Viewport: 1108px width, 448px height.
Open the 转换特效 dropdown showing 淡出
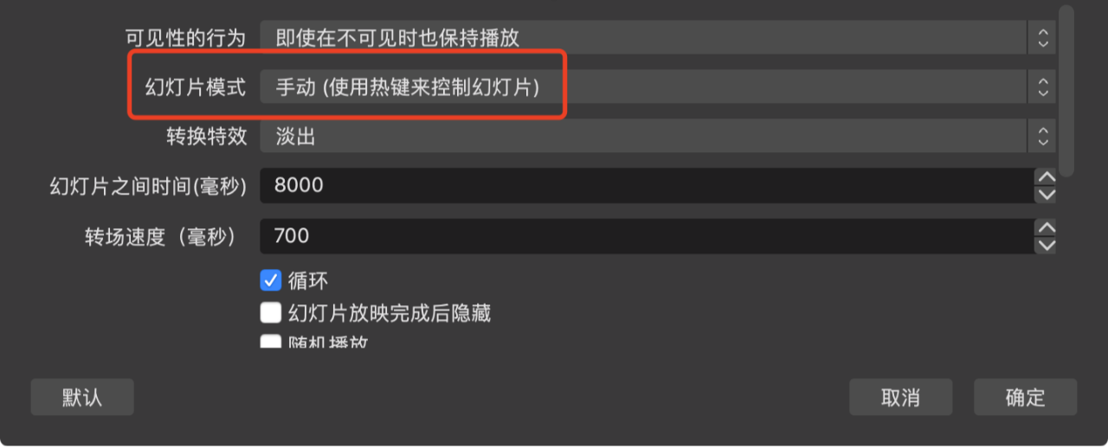pyautogui.click(x=658, y=136)
